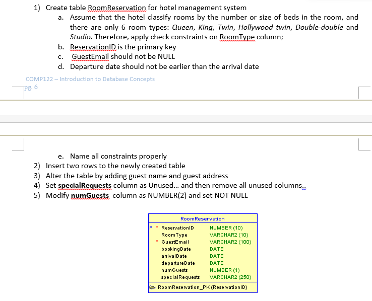Image resolution: width=372 pixels, height=301 pixels.
Task: Click the underlined word RoomReservation in item 1
Action: [x=117, y=8]
